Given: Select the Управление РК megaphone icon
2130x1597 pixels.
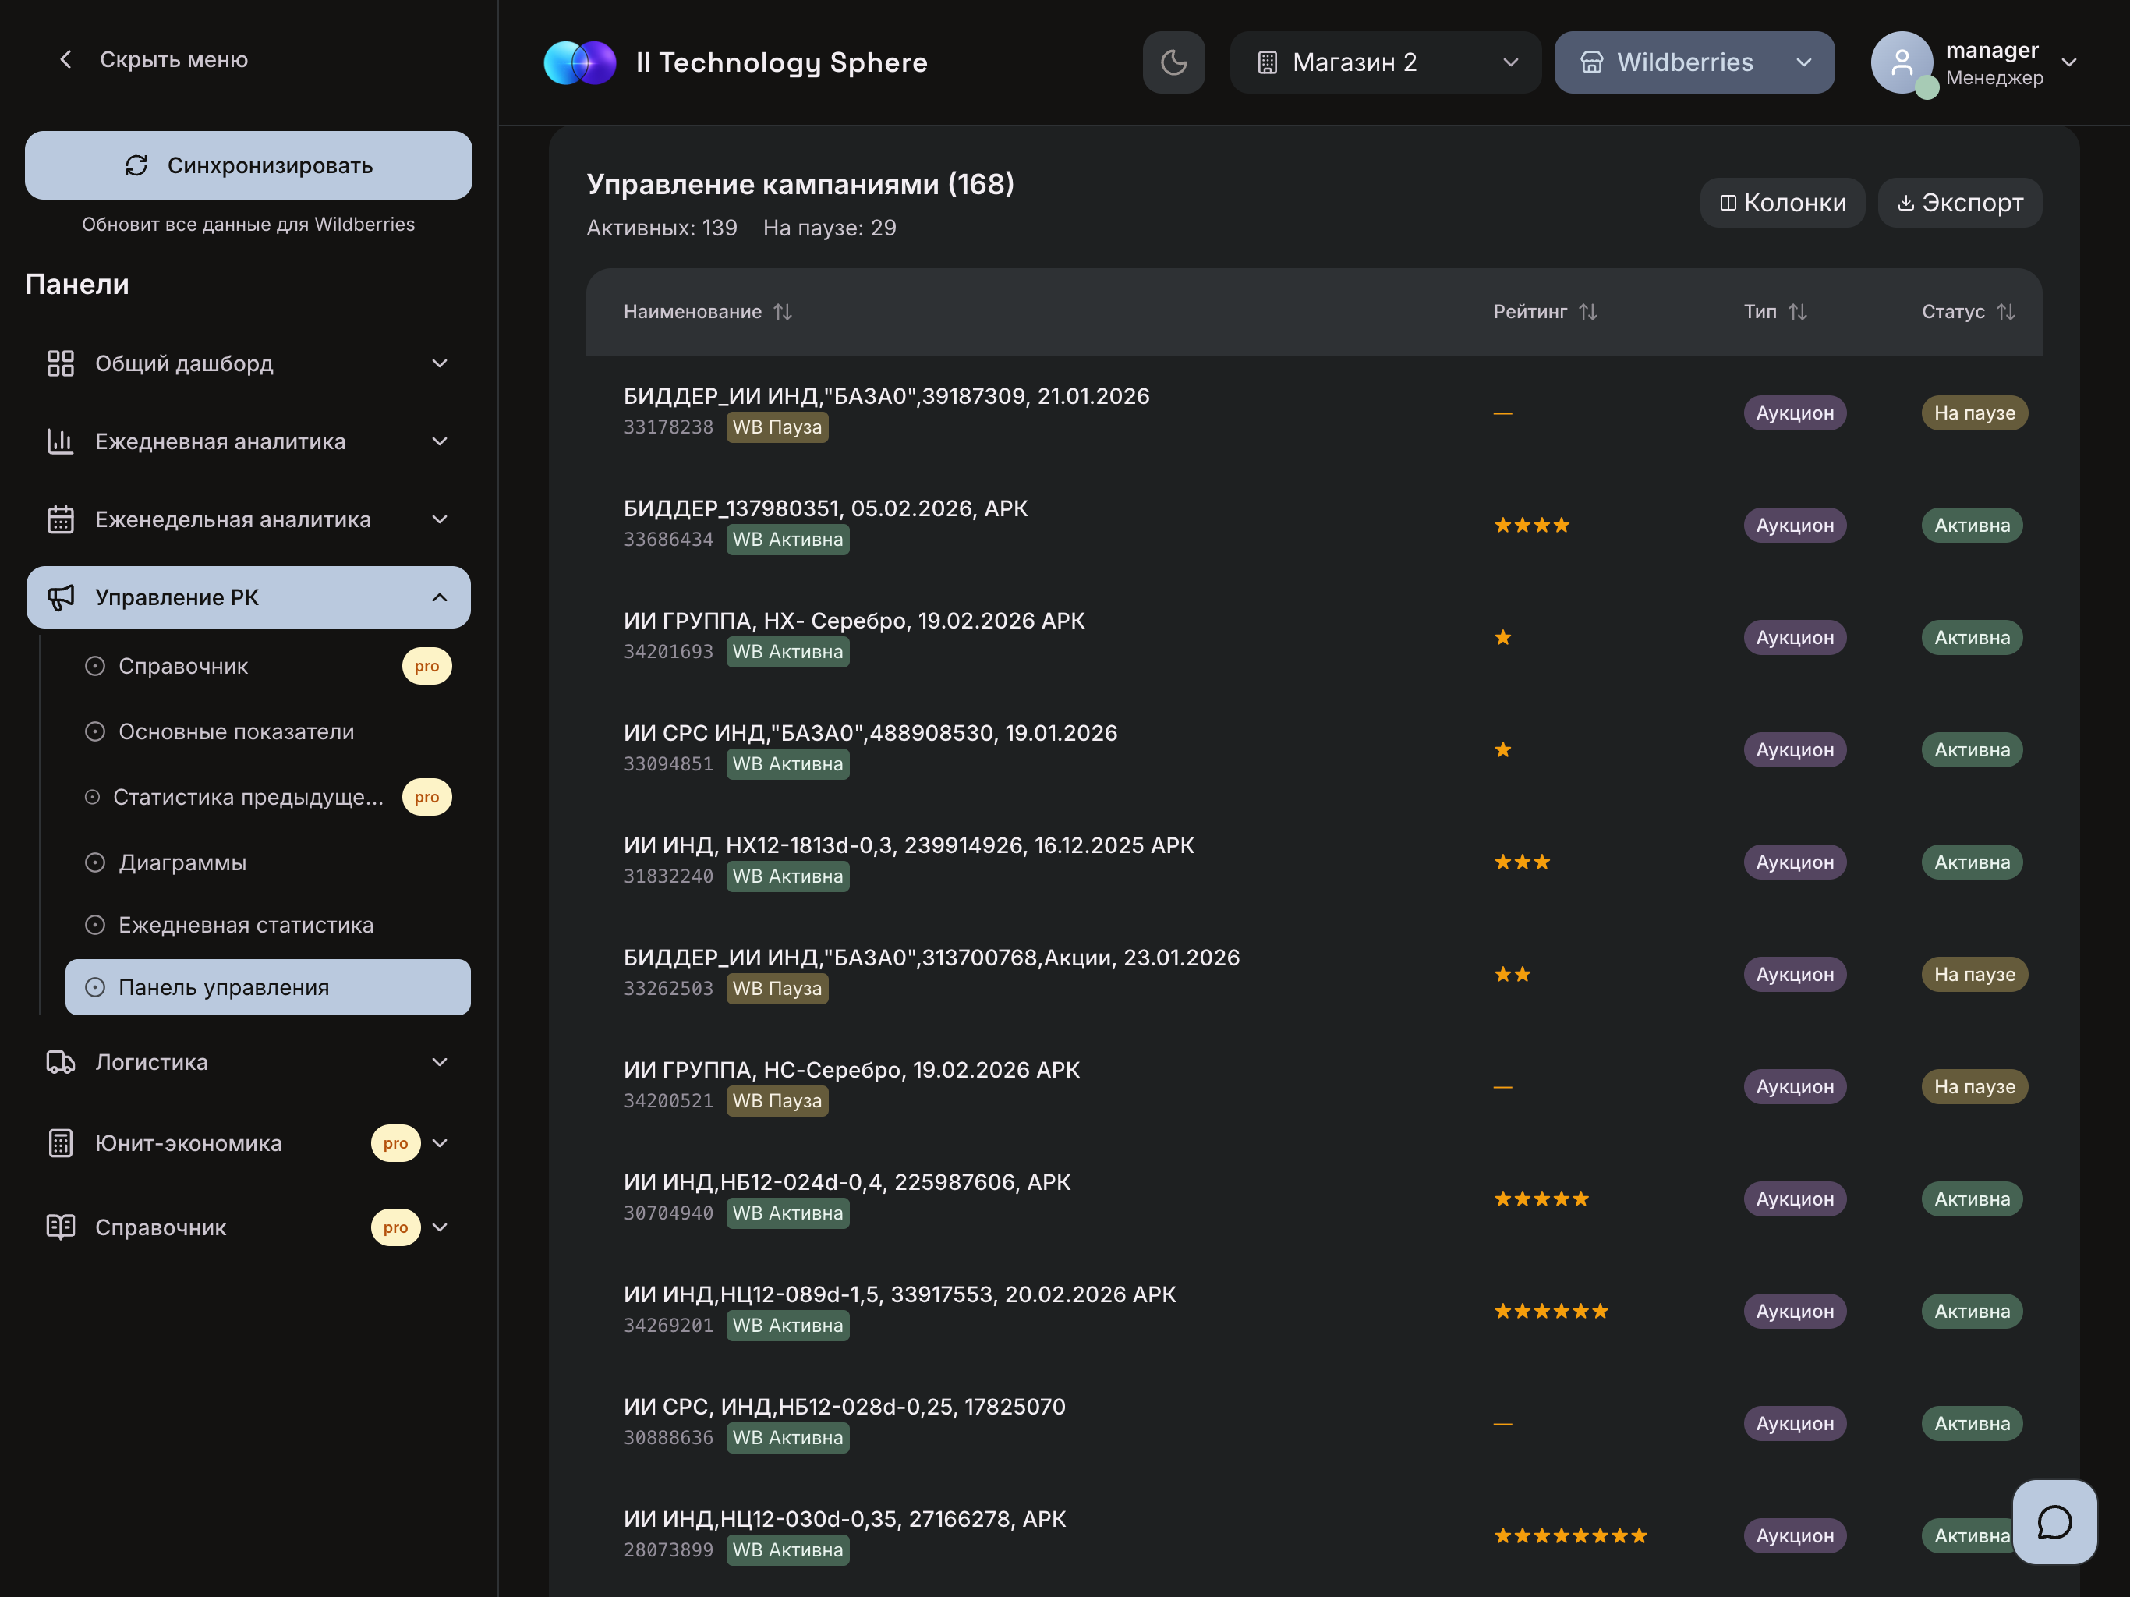Looking at the screenshot, I should tap(61, 597).
